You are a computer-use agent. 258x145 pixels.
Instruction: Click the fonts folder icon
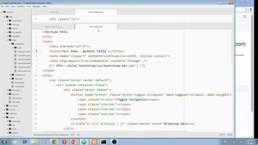click(x=10, y=129)
